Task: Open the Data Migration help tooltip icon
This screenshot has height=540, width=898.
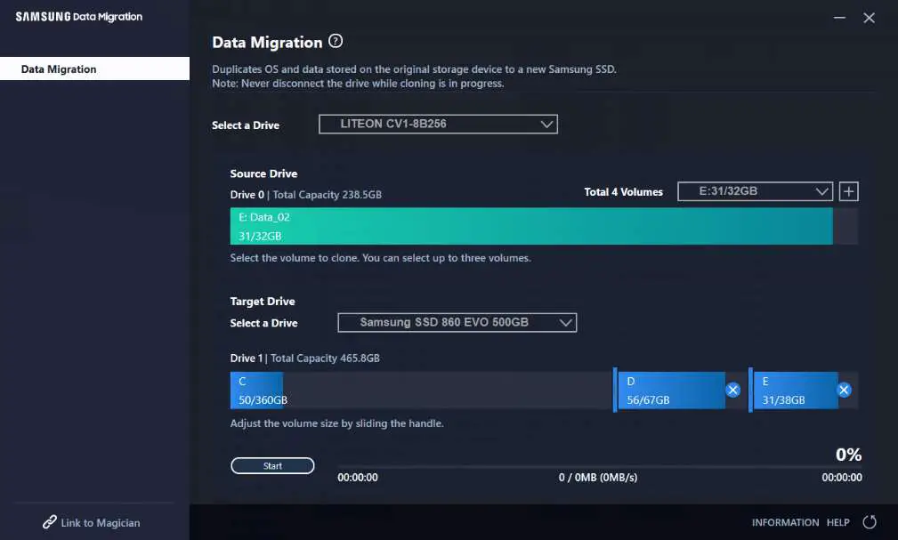Action: click(x=336, y=41)
